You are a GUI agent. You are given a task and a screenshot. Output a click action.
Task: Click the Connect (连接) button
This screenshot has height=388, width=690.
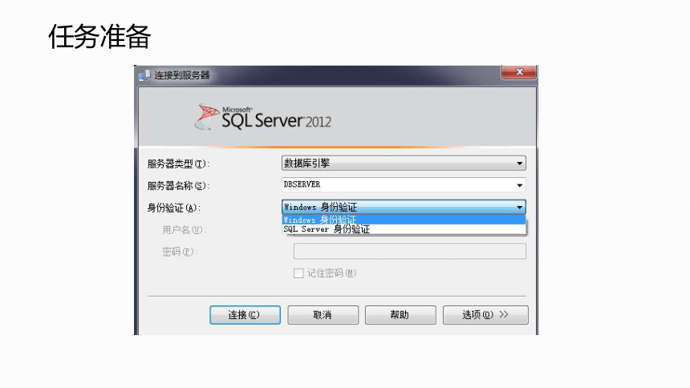click(x=245, y=315)
